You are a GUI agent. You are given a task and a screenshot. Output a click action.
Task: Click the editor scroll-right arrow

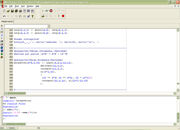175,93
